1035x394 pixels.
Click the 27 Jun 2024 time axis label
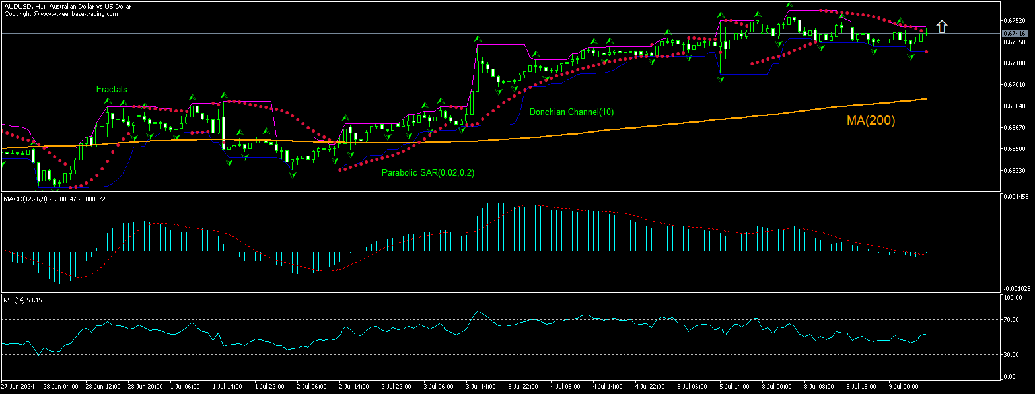(x=18, y=385)
